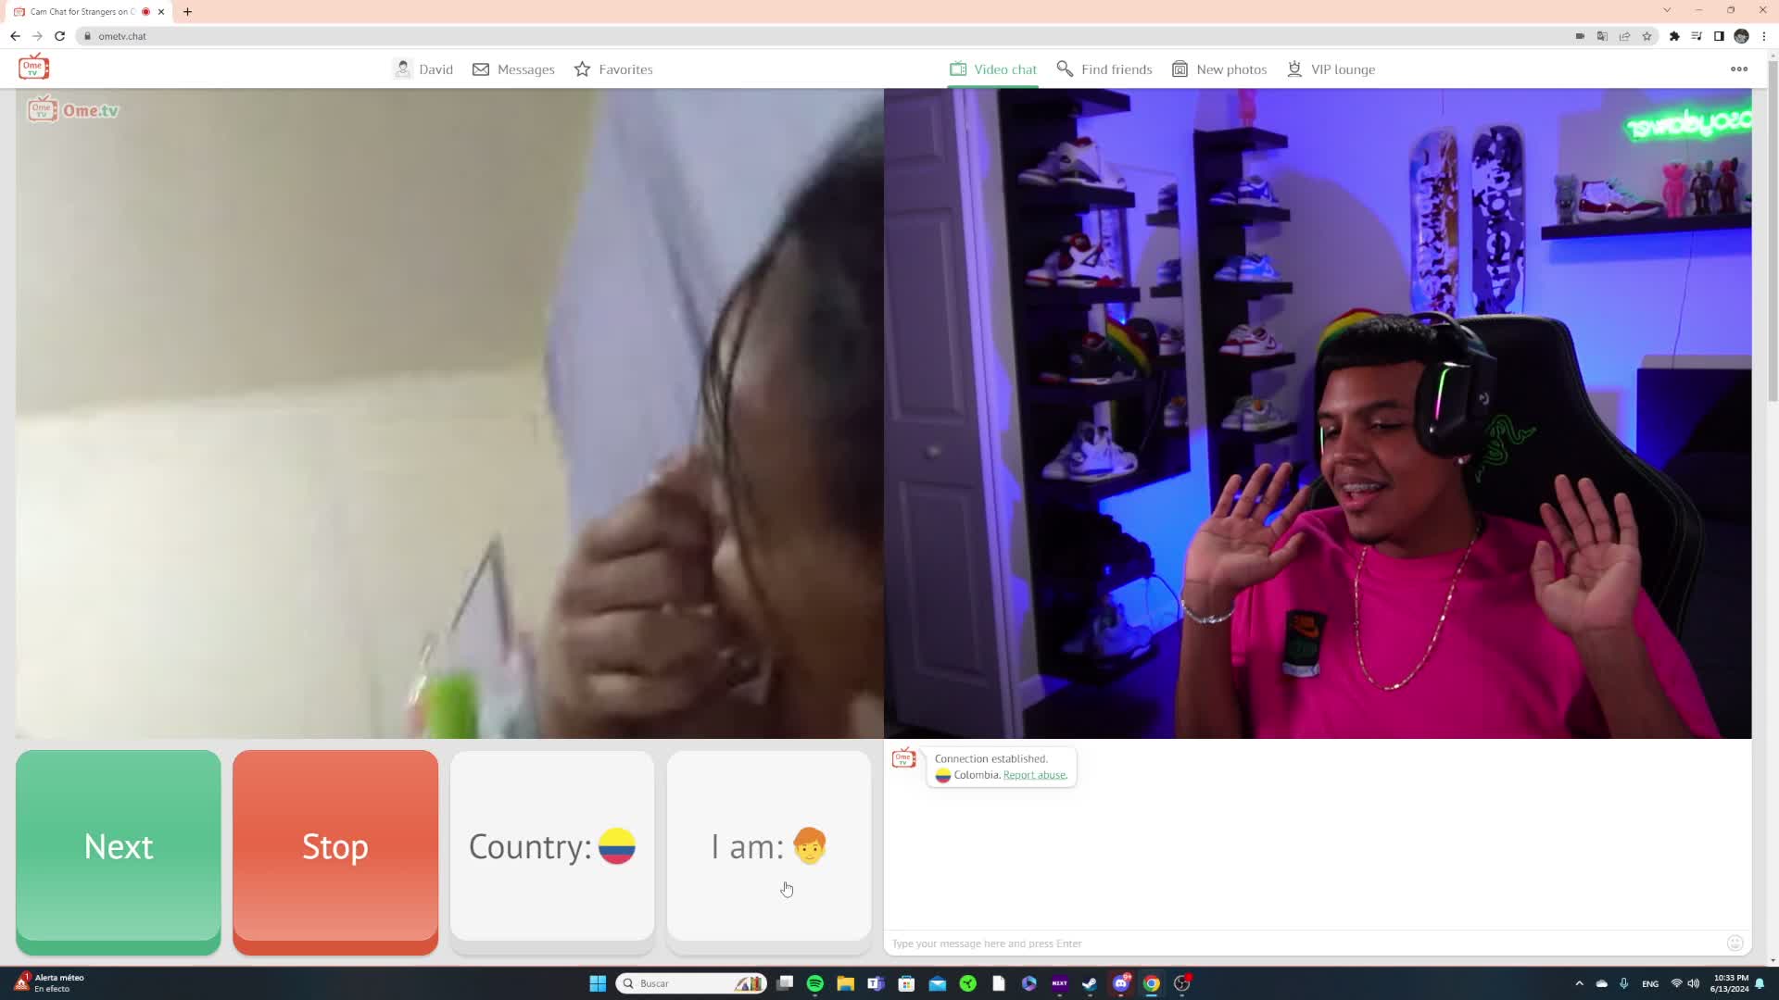Open Find friends search
The height and width of the screenshot is (1000, 1779).
(1104, 69)
